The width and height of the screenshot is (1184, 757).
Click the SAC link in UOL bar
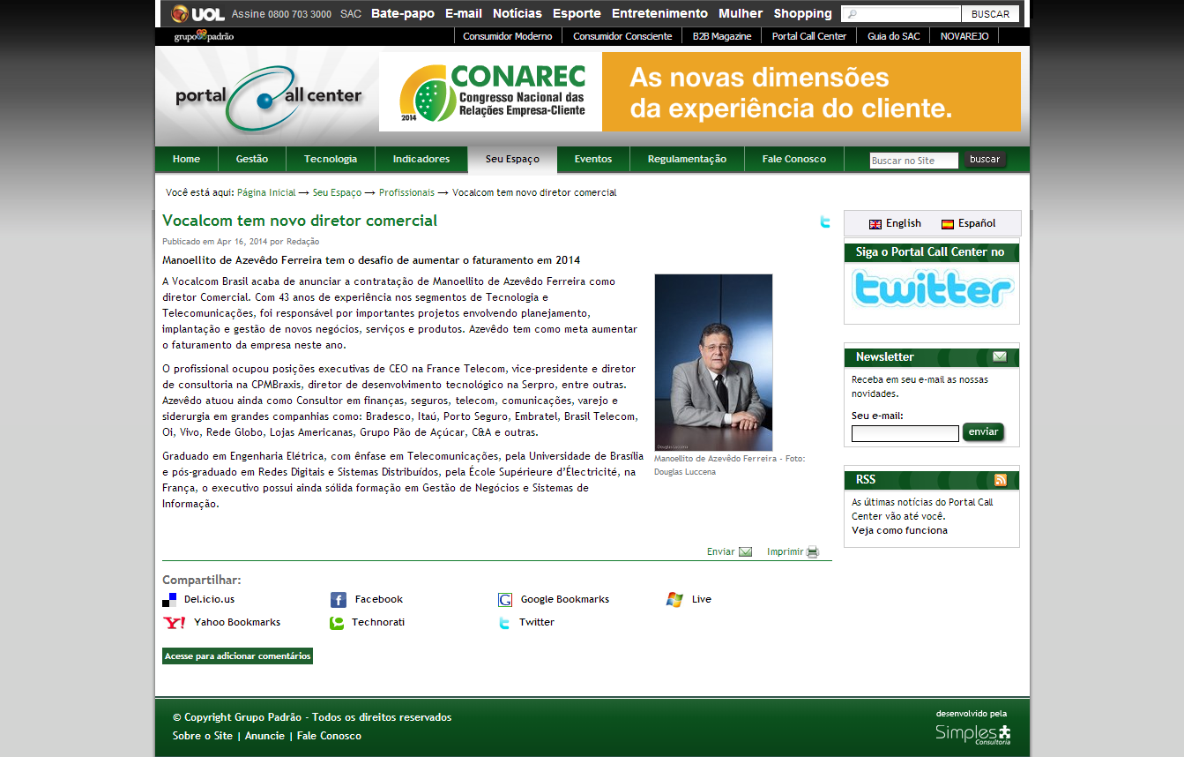[351, 14]
